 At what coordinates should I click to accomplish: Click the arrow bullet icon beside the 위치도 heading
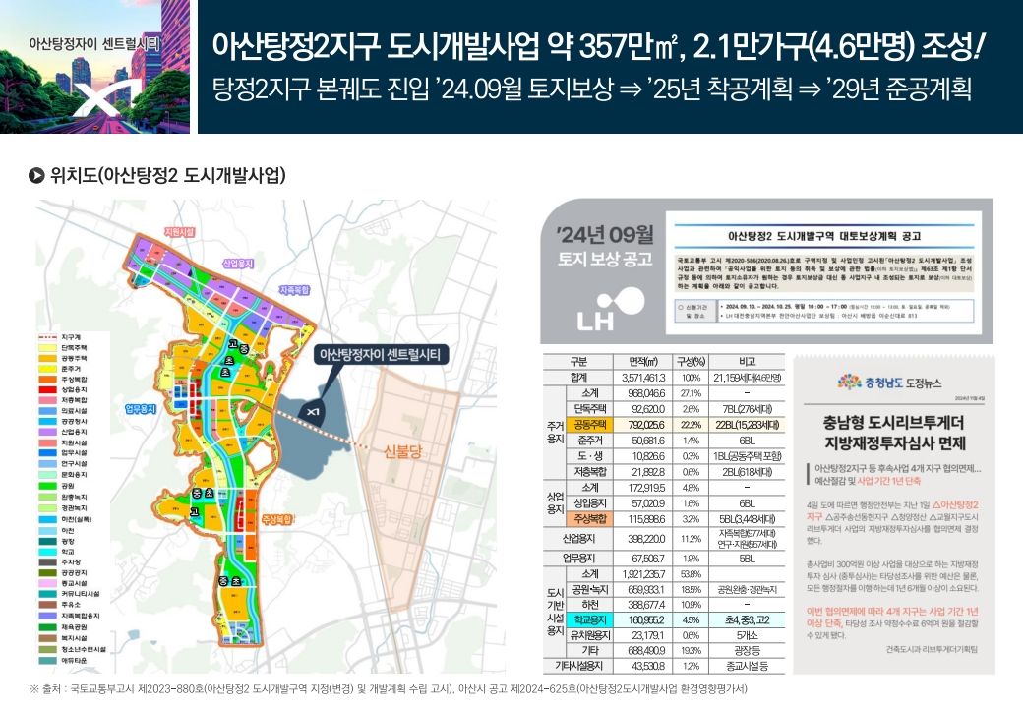click(x=36, y=176)
